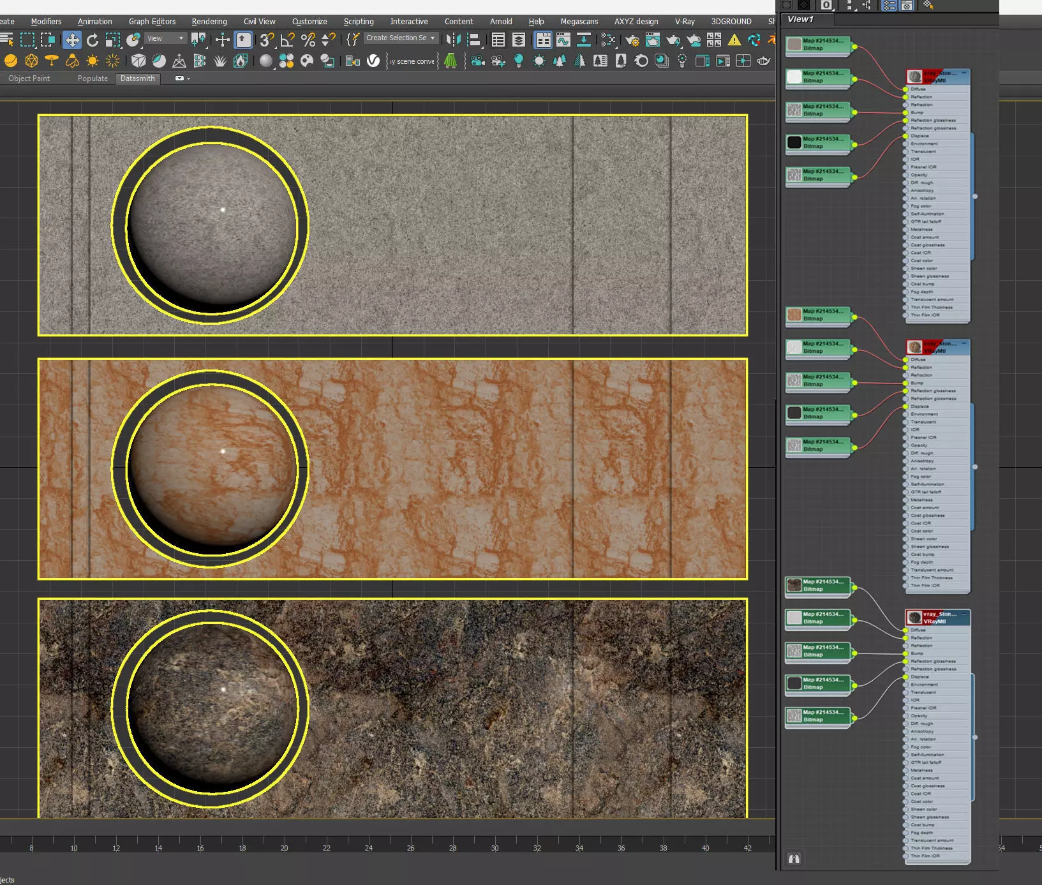
Task: Open the scene converter dropdown
Action: pyautogui.click(x=412, y=61)
